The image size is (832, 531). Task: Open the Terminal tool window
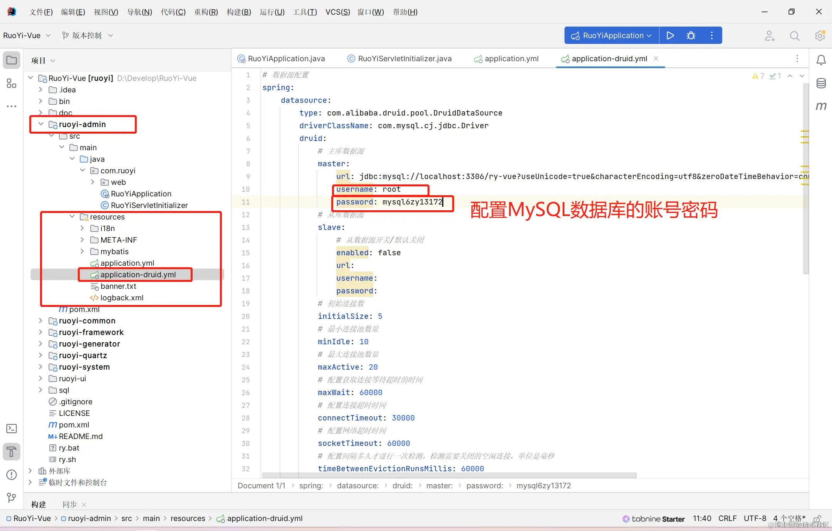12,428
